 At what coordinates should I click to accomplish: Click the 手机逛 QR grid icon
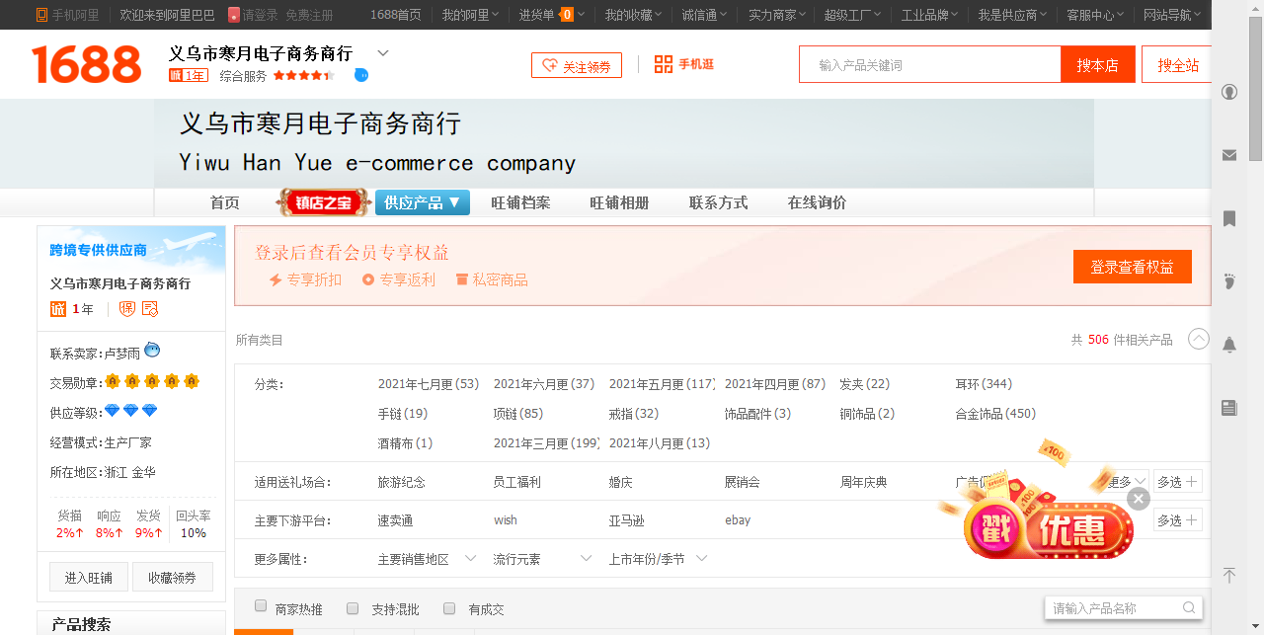coord(664,64)
